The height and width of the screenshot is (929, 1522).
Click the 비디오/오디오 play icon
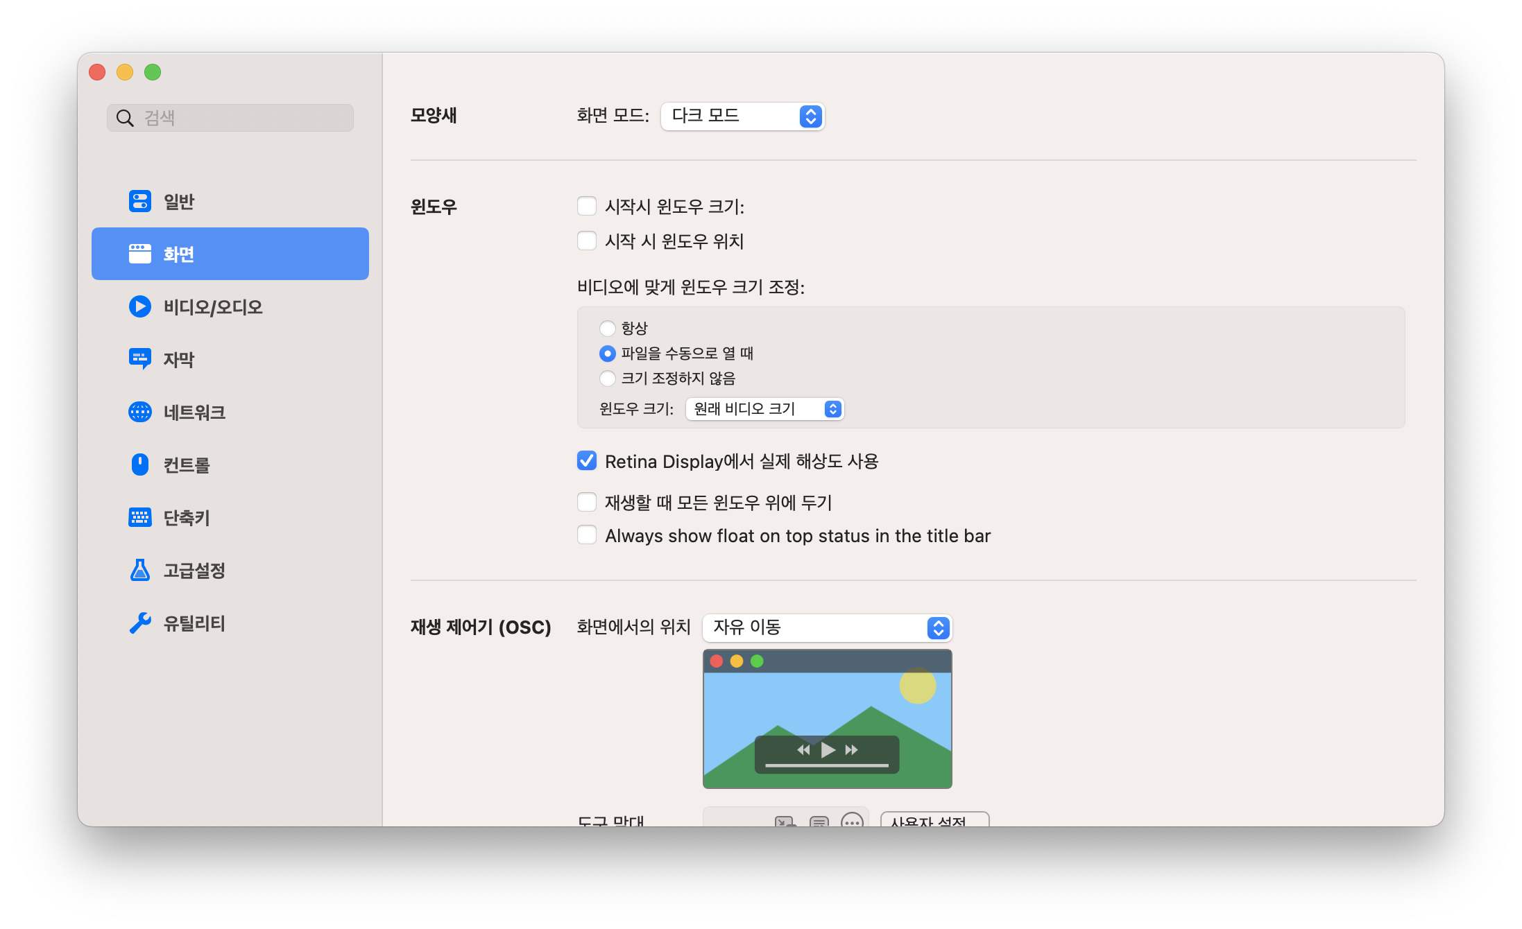pyautogui.click(x=140, y=306)
